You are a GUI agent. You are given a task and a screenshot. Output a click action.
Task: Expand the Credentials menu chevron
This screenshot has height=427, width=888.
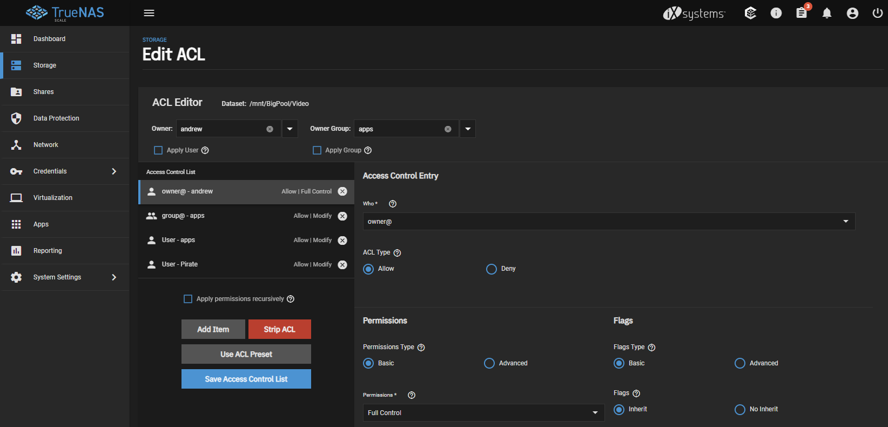click(x=114, y=171)
